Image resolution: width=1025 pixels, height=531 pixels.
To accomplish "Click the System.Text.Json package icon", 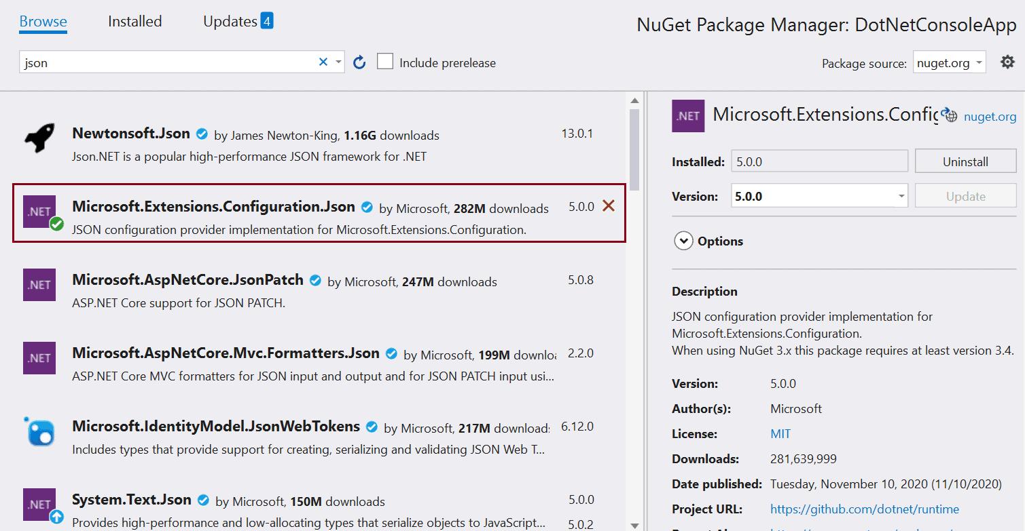I will 39,505.
